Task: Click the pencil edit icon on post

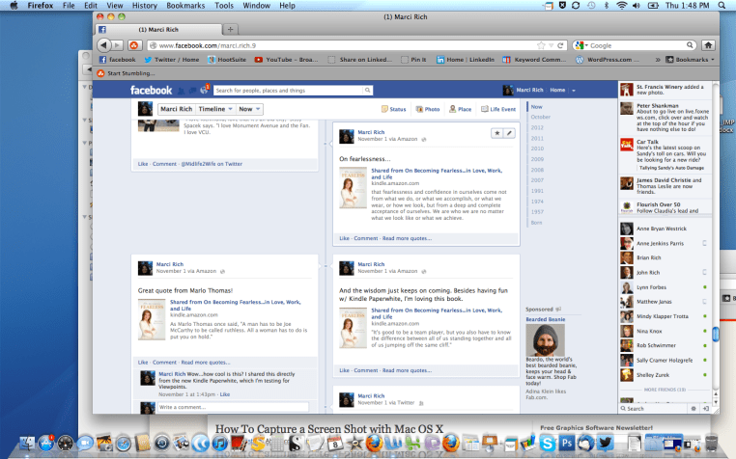Action: pos(509,132)
